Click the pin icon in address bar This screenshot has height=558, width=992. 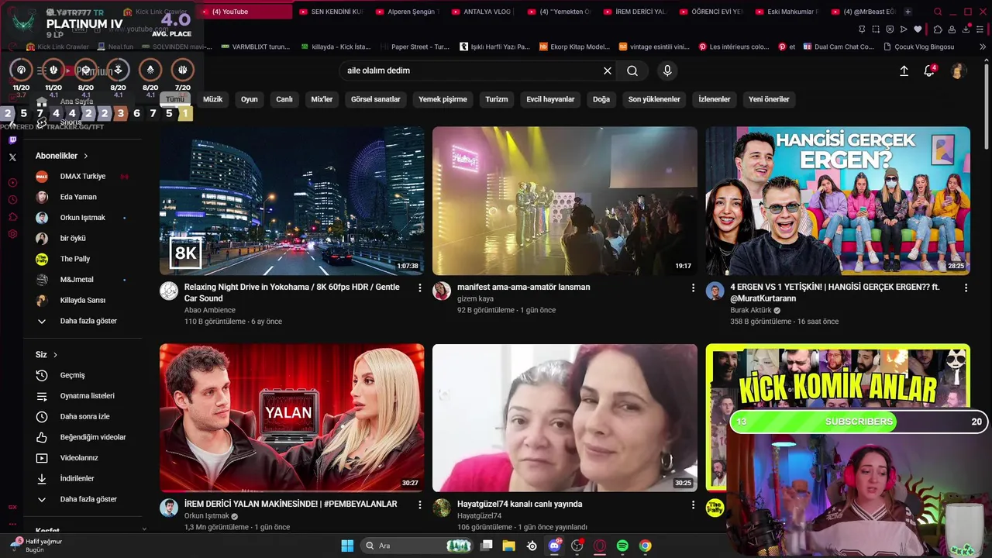click(x=863, y=29)
